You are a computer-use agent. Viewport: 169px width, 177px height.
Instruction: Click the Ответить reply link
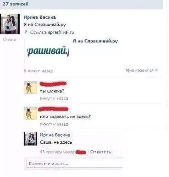click(x=101, y=152)
